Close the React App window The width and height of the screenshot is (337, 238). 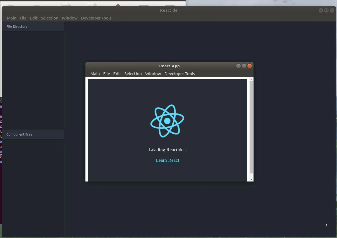click(x=250, y=66)
